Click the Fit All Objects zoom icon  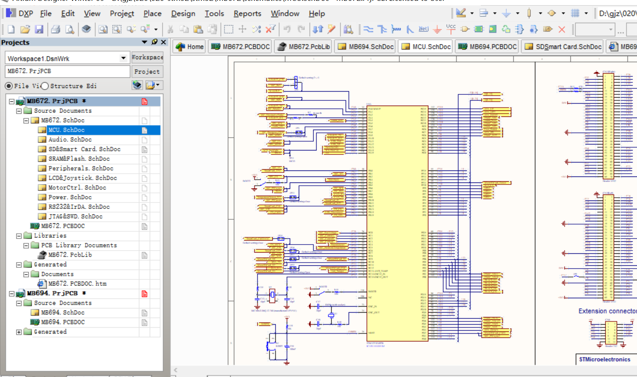(103, 29)
